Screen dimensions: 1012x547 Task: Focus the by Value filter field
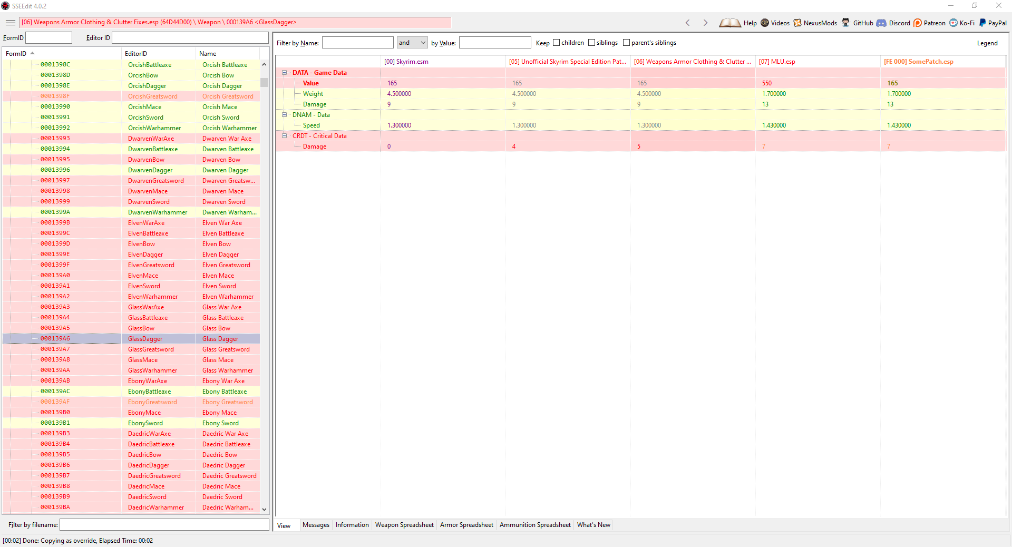coord(495,43)
